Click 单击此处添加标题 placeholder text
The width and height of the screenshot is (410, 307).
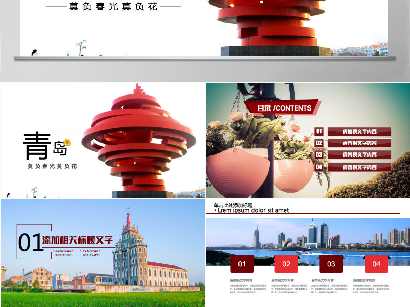[233, 205]
